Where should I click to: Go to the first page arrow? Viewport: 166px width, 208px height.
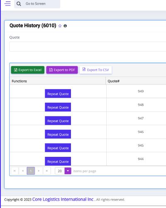click(x=15, y=171)
